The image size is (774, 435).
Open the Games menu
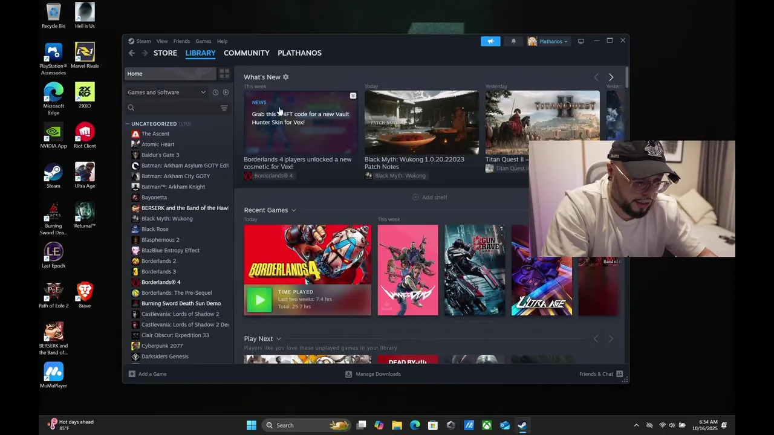point(203,41)
